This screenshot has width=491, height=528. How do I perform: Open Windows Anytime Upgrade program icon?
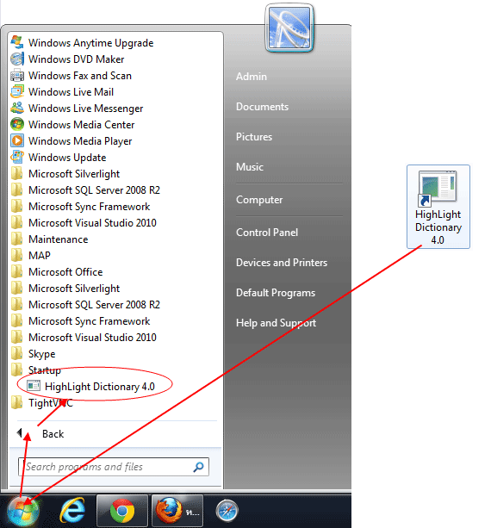[x=17, y=43]
